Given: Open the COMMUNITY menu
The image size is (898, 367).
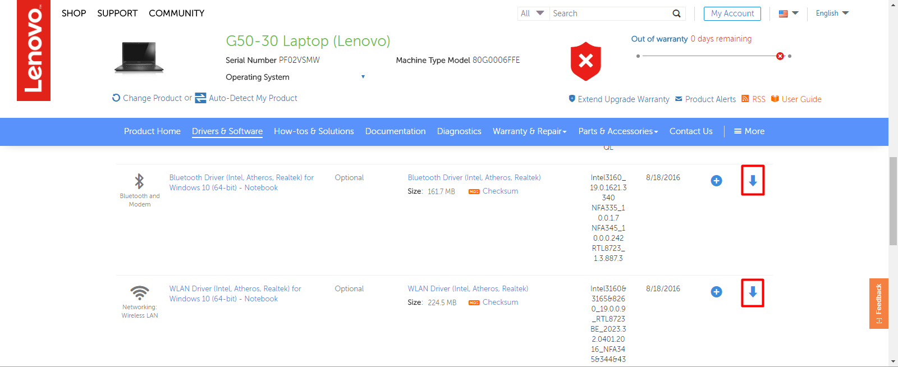Looking at the screenshot, I should pos(176,13).
